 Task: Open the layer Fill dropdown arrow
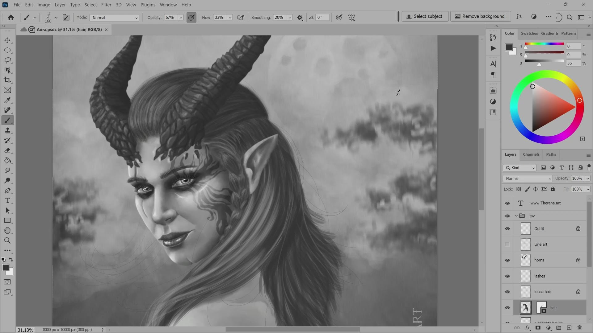[587, 189]
